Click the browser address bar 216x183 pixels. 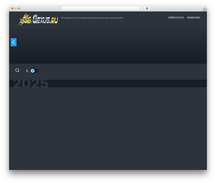click(x=102, y=8)
